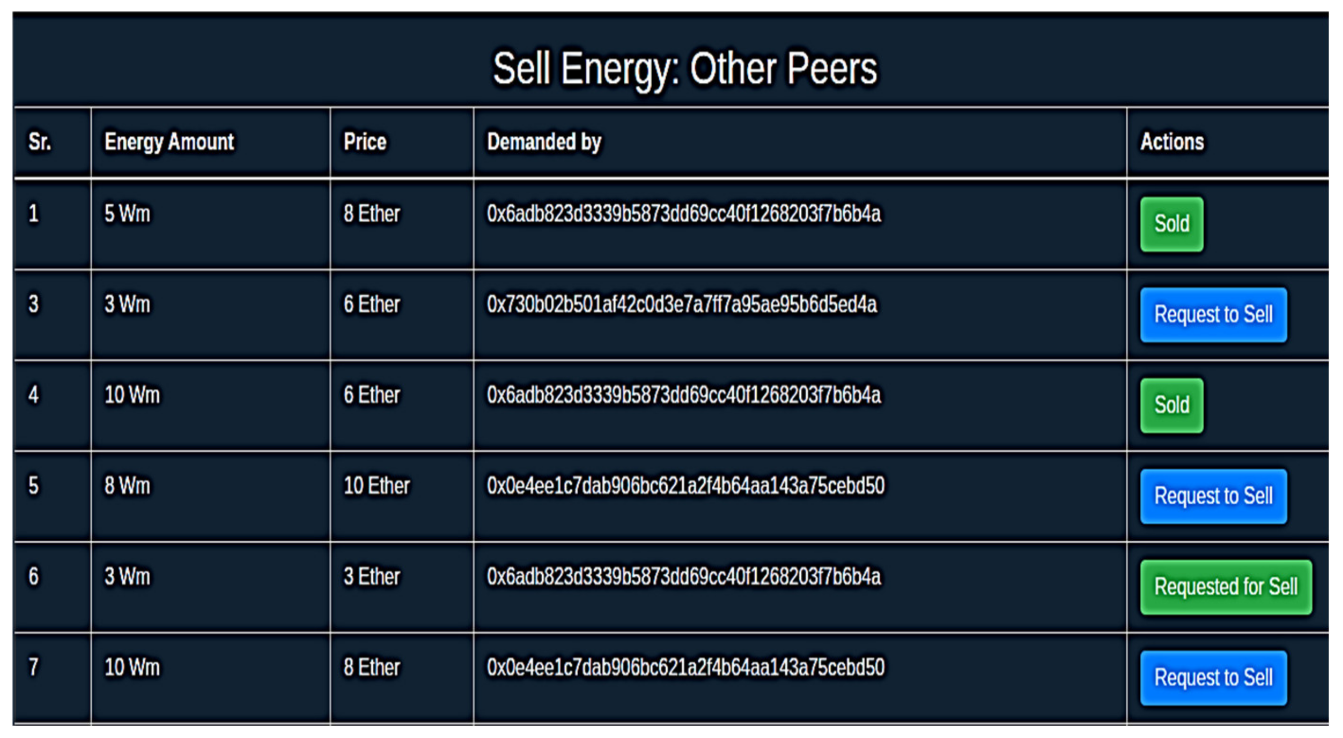Viewport: 1343px width, 738px height.
Task: Click the Sold button for the 10 Wm, 6 Ether row
Action: click(1171, 405)
